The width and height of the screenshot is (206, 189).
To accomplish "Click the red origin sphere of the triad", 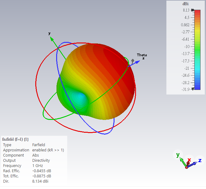I will pos(186,167).
